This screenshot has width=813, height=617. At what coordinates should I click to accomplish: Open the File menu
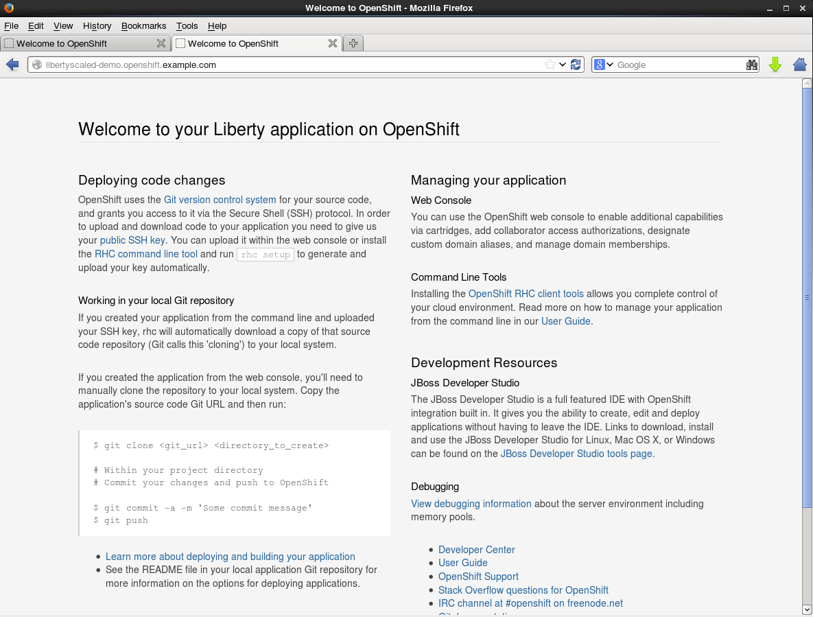(x=12, y=26)
